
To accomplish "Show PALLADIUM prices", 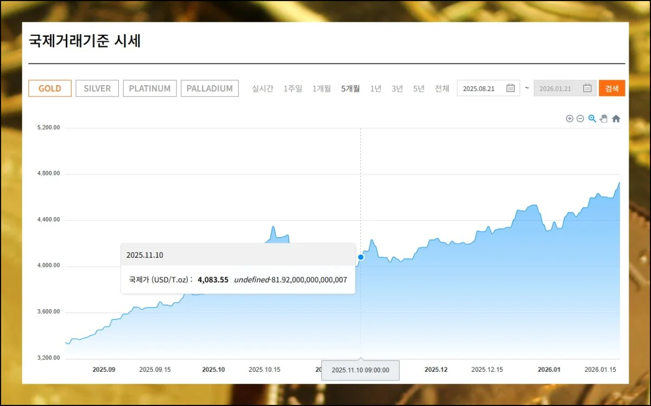I will [x=209, y=88].
